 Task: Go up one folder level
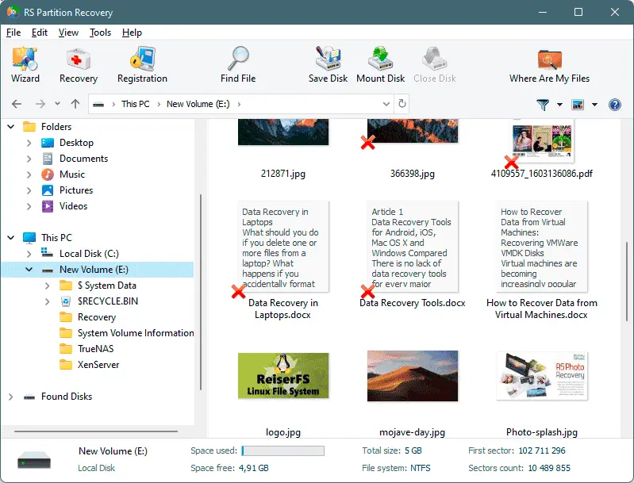click(75, 104)
